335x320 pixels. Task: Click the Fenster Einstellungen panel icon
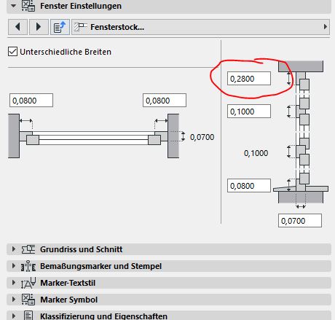pos(28,6)
